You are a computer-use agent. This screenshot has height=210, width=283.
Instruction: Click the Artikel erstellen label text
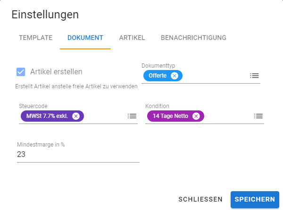56,72
